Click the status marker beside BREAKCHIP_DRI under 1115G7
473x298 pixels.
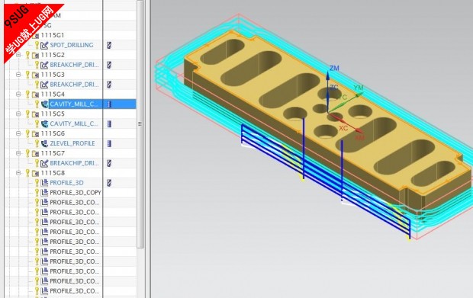(x=37, y=163)
